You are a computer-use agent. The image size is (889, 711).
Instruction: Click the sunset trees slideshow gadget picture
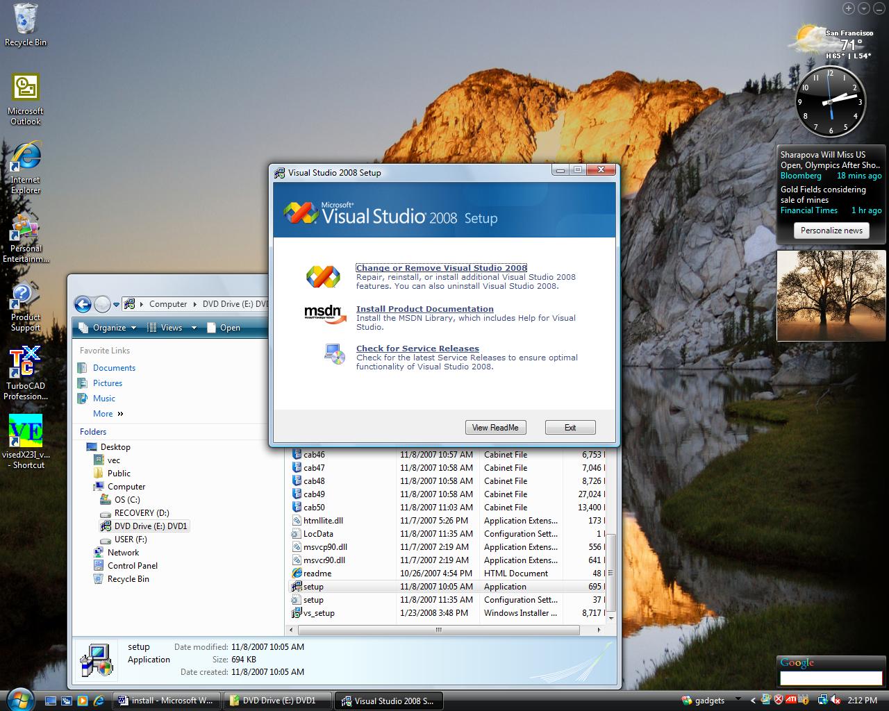coord(831,296)
